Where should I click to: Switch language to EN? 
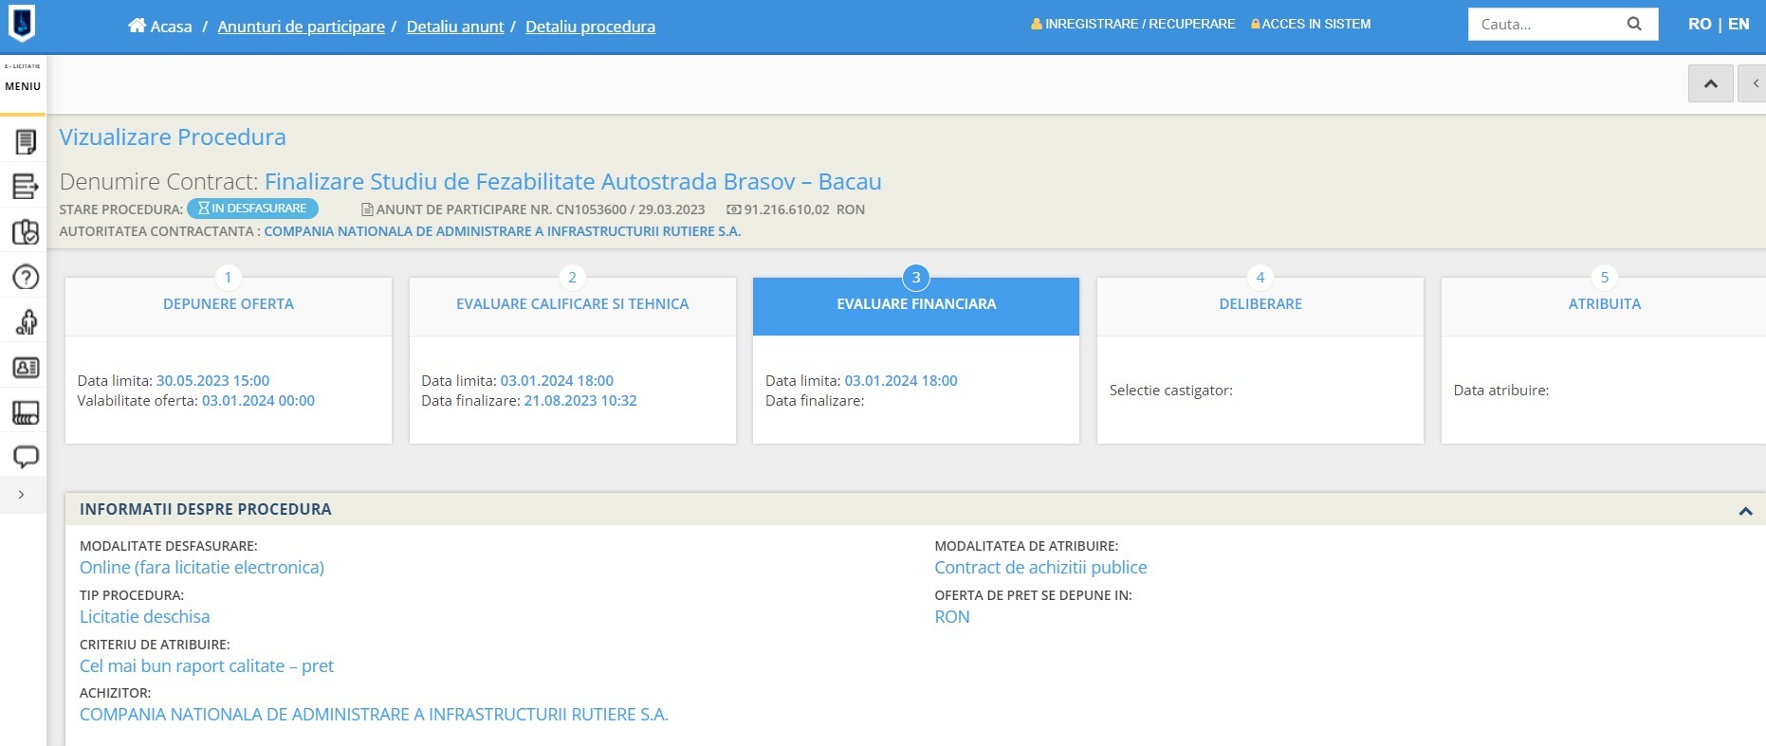[x=1738, y=24]
